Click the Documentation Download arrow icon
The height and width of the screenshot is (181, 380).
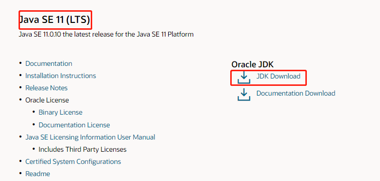pos(244,95)
